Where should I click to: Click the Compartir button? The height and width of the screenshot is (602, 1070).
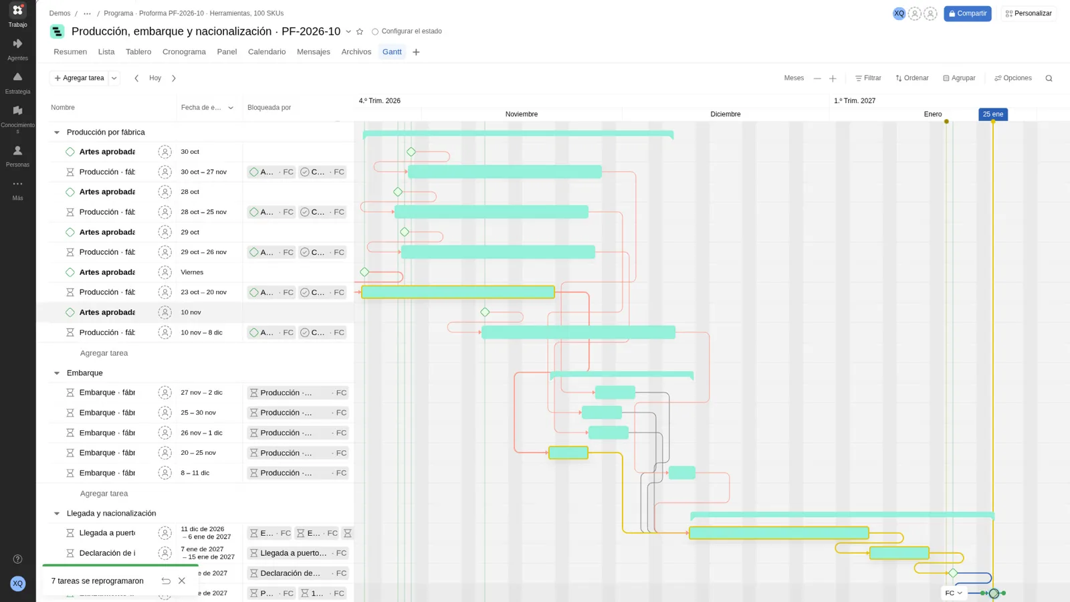968,13
